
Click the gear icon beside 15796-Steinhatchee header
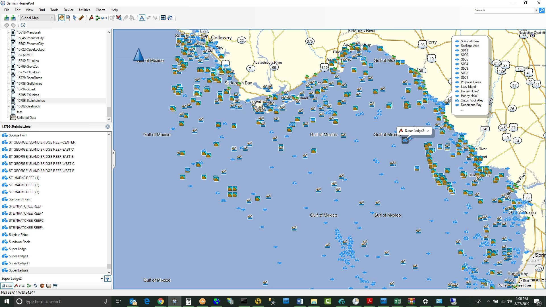pyautogui.click(x=107, y=126)
